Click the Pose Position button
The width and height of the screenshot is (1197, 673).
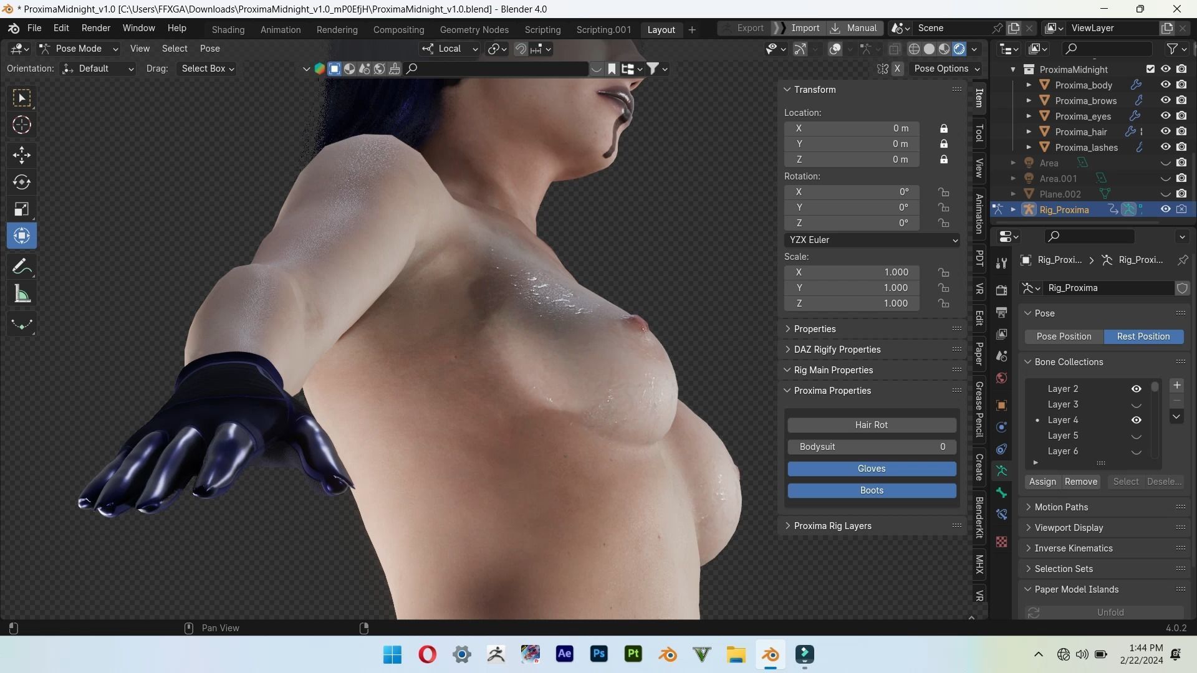click(x=1064, y=336)
